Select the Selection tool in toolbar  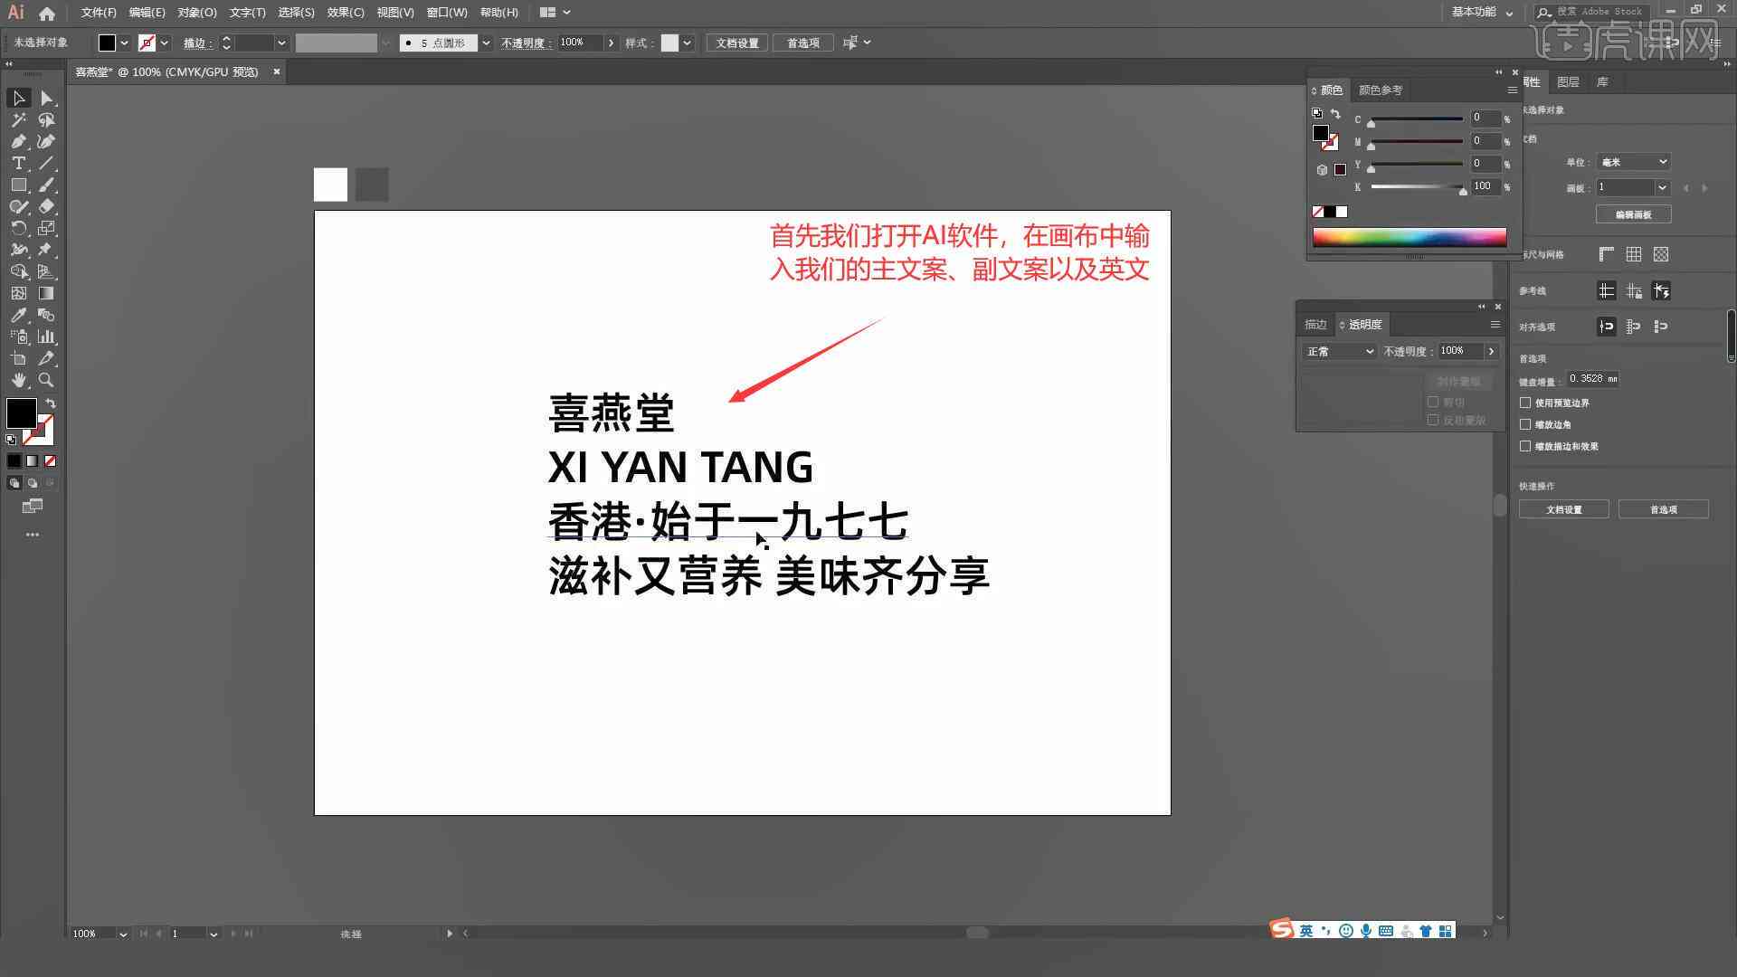pyautogui.click(x=18, y=97)
